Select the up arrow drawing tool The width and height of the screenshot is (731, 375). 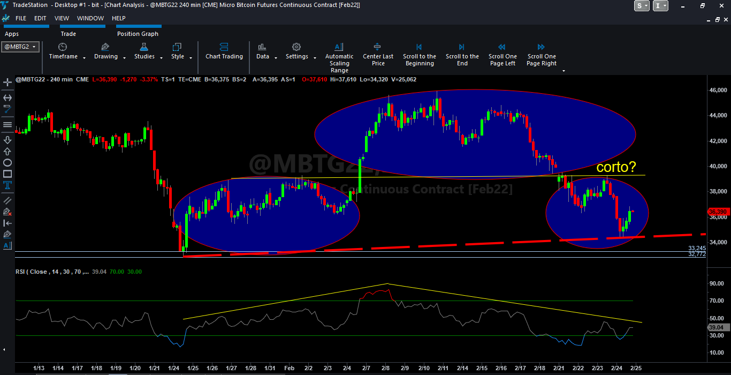7,151
